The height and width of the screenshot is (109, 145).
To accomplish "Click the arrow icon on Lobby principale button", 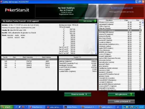I will click(x=130, y=101).
